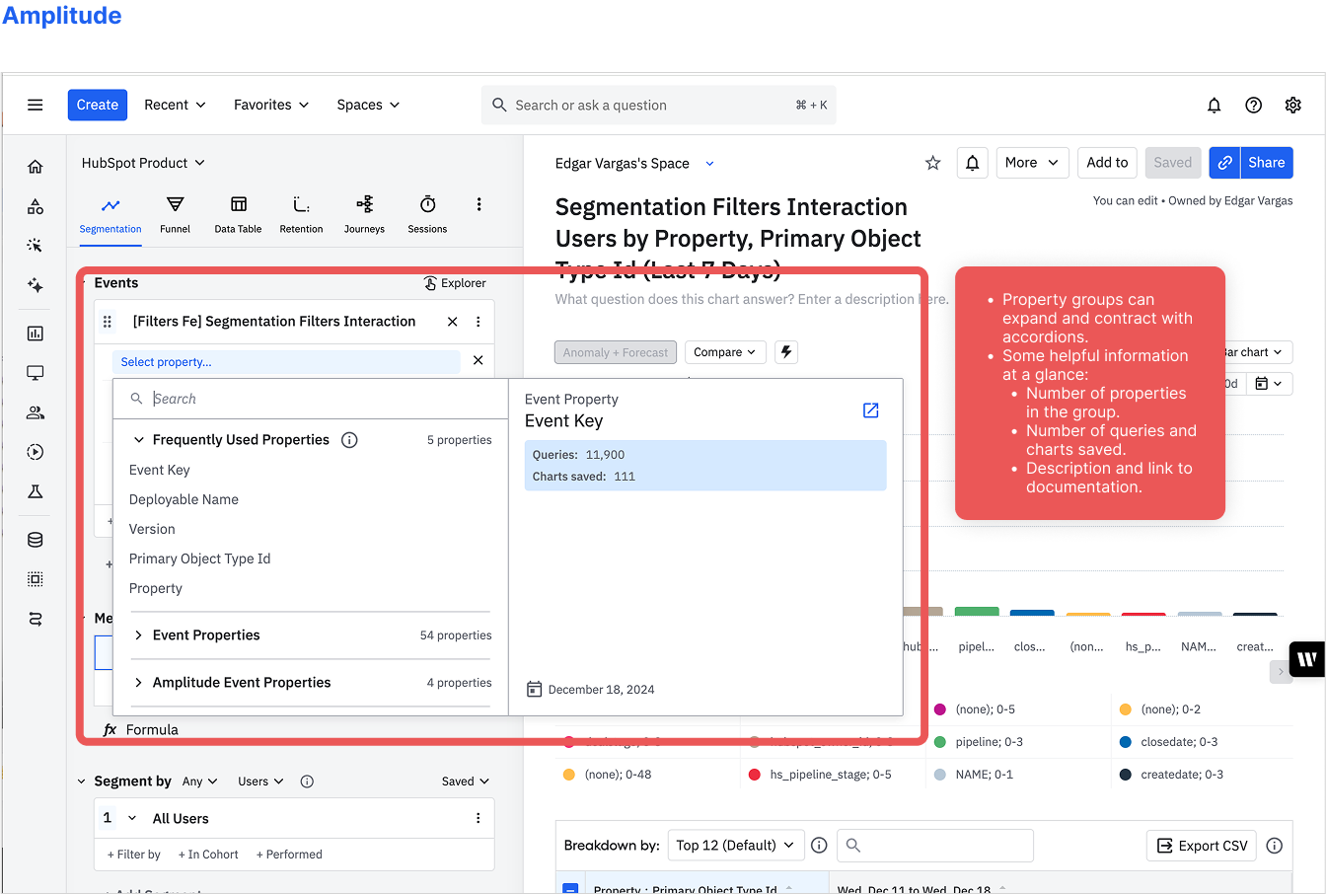Image resolution: width=1326 pixels, height=894 pixels.
Task: Open the date range calendar picker
Action: pos(1268,384)
